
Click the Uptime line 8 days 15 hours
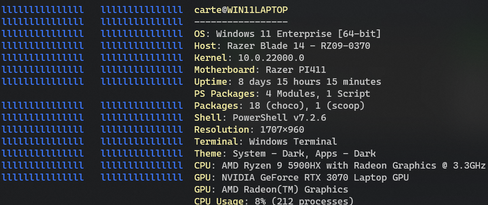point(287,82)
